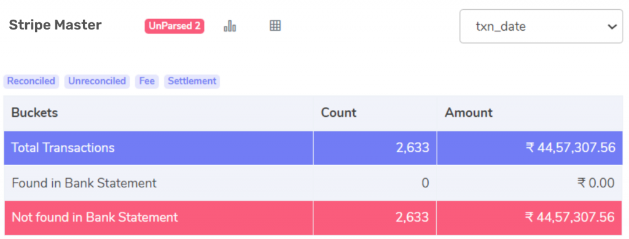Image resolution: width=629 pixels, height=239 pixels.
Task: Choose the Fee filter tag
Action: click(147, 81)
